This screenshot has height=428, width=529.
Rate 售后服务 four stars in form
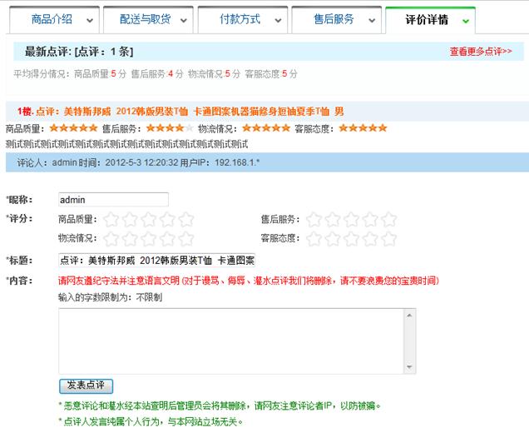[370, 220]
